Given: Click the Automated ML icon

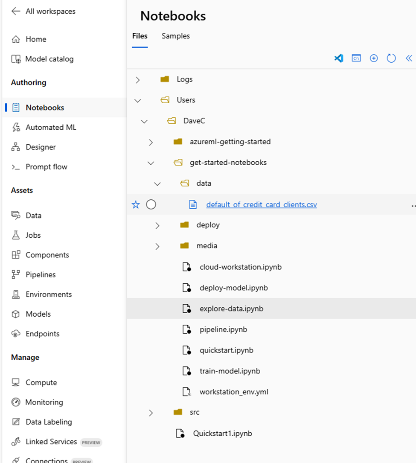Looking at the screenshot, I should 16,127.
